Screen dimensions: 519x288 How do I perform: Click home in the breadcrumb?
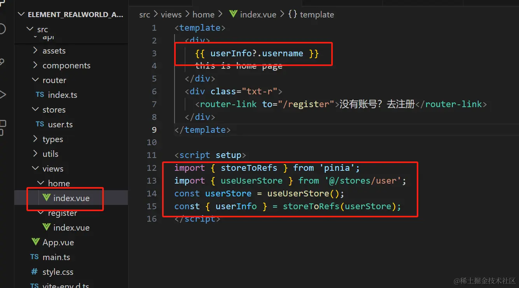click(203, 15)
